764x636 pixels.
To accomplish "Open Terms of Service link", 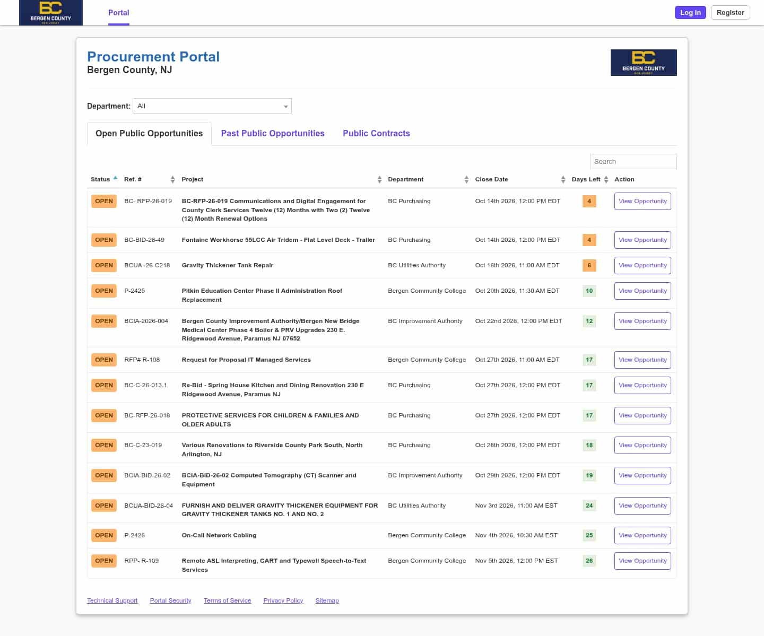I will tap(228, 601).
